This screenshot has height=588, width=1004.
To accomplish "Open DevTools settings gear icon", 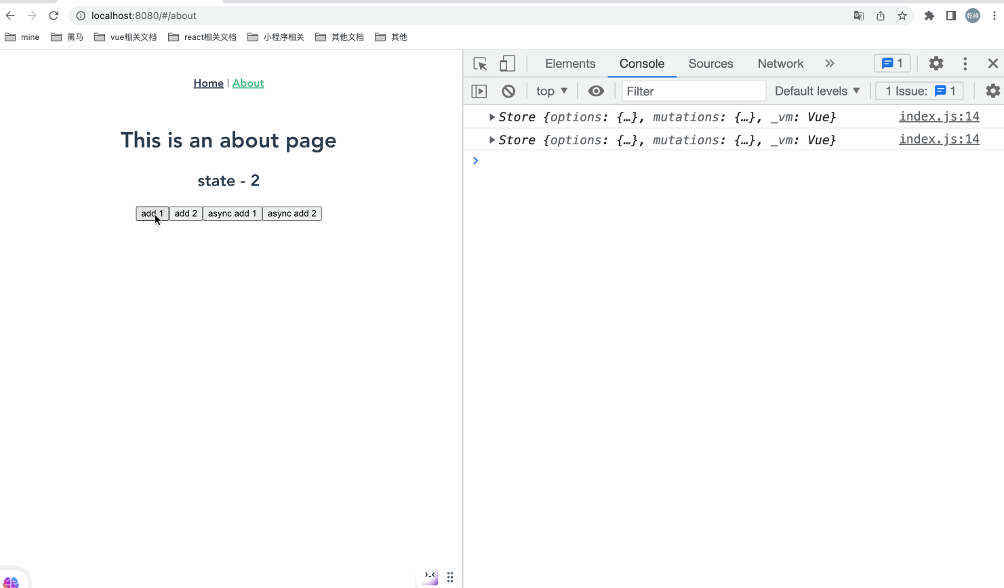I will [936, 64].
